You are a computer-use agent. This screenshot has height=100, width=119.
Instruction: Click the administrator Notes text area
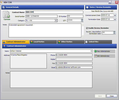[x=51, y=79]
